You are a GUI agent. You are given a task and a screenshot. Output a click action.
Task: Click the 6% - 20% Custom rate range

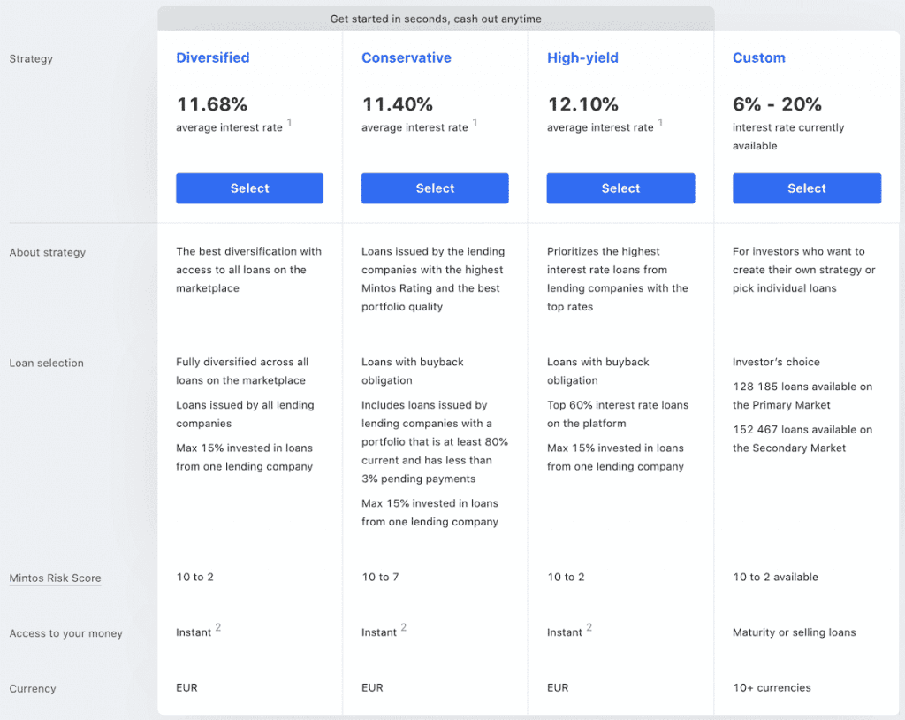point(777,104)
